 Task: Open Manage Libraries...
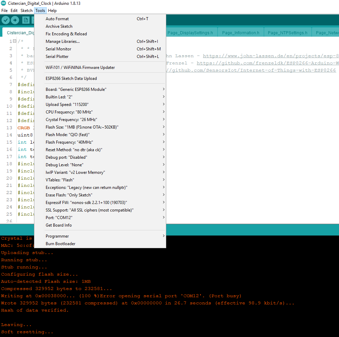pos(100,41)
